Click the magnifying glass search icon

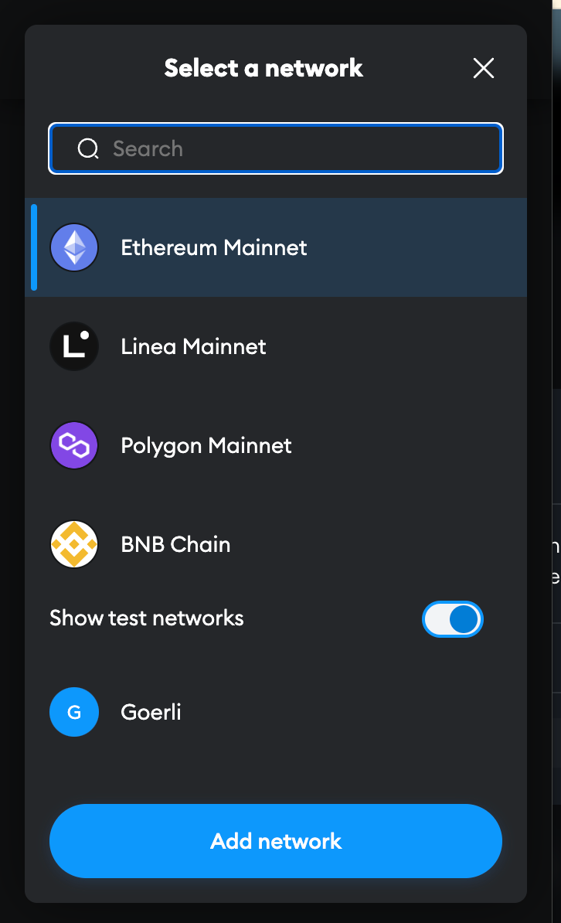click(87, 148)
